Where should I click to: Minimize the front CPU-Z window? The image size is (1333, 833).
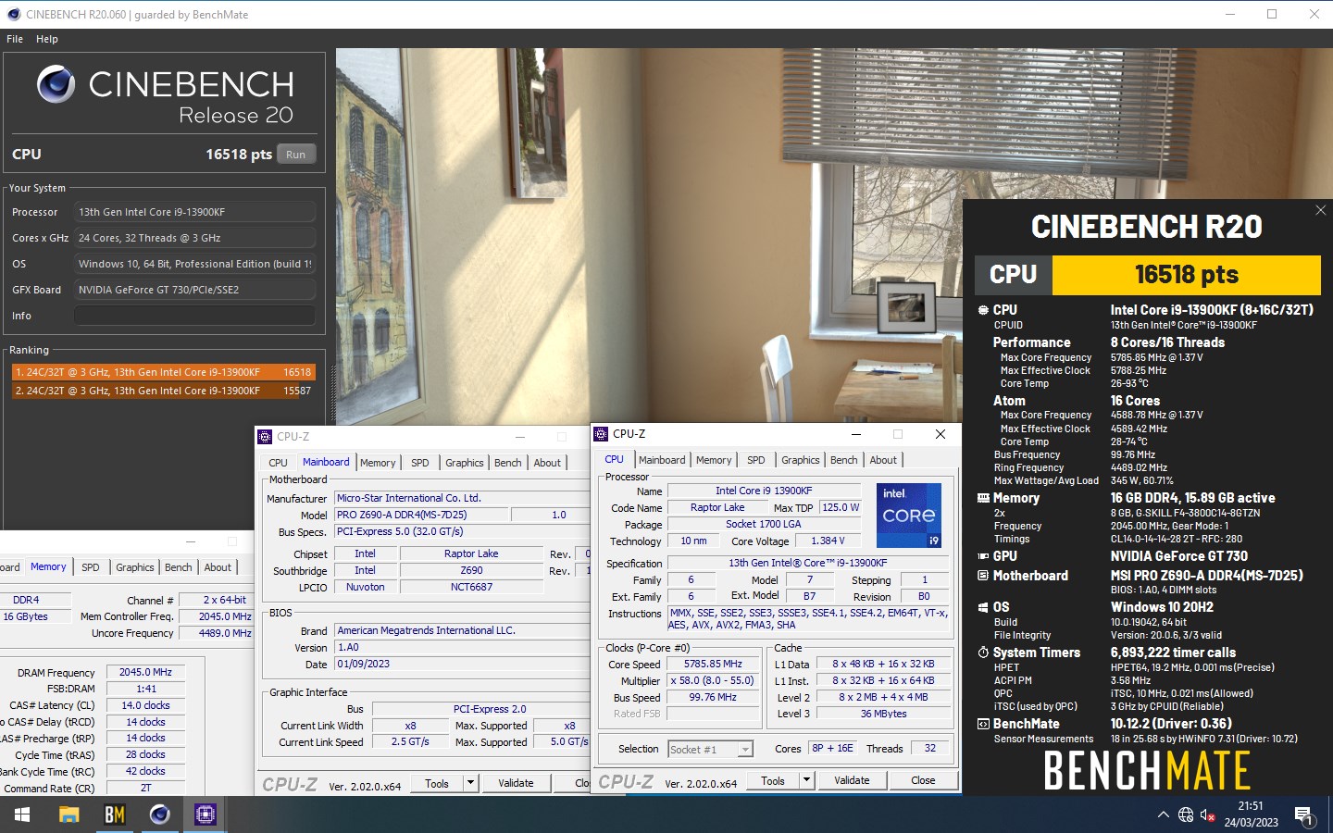pos(855,434)
